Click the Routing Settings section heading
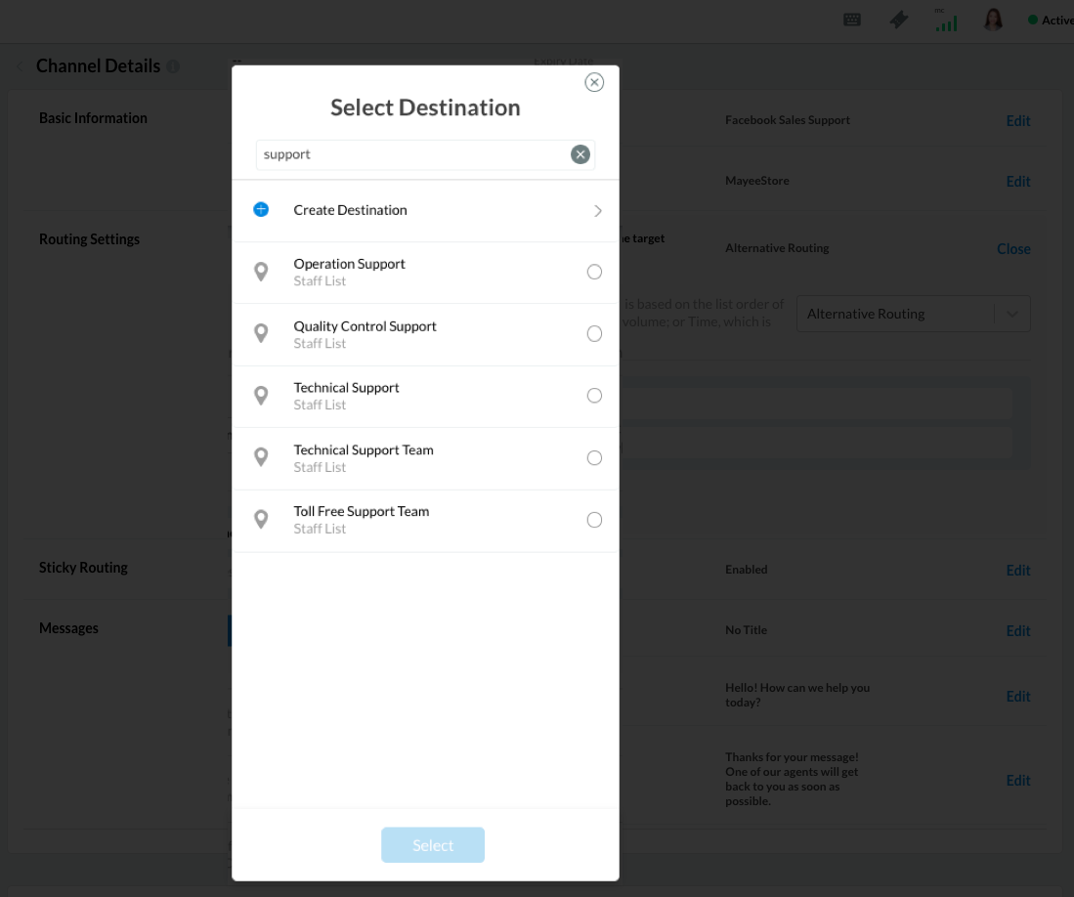 (89, 239)
